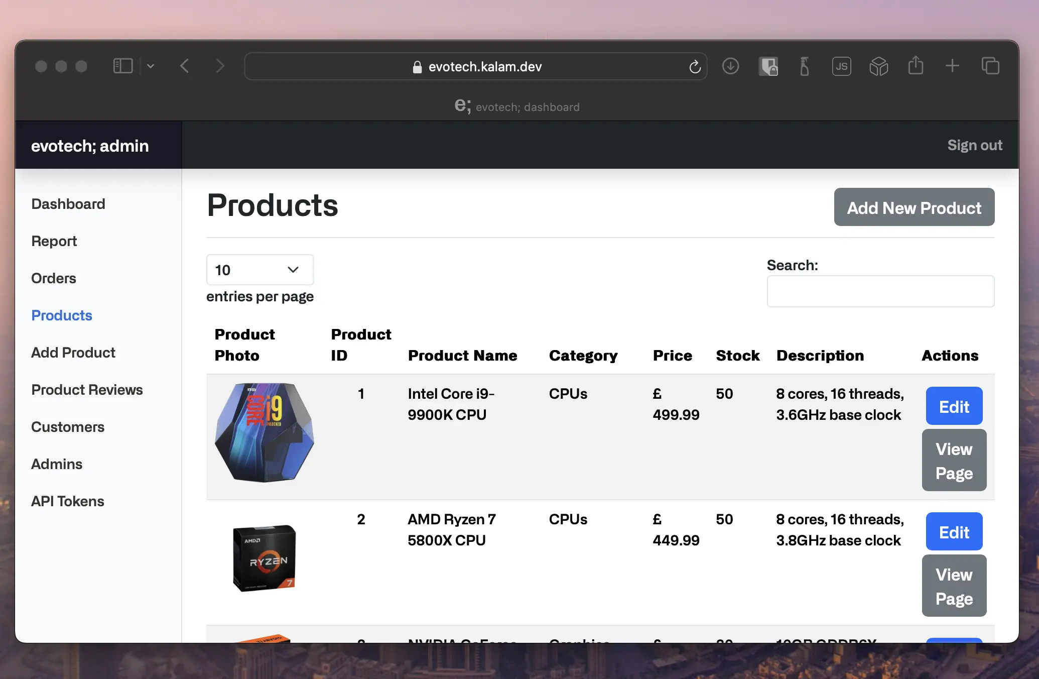Sign out of the admin panel
The width and height of the screenshot is (1039, 679).
(x=975, y=145)
